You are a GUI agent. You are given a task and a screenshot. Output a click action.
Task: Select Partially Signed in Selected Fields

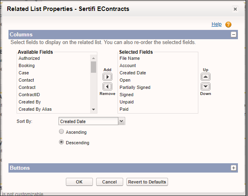pos(135,87)
